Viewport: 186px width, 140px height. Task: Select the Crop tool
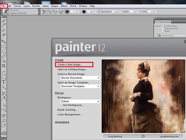4,66
